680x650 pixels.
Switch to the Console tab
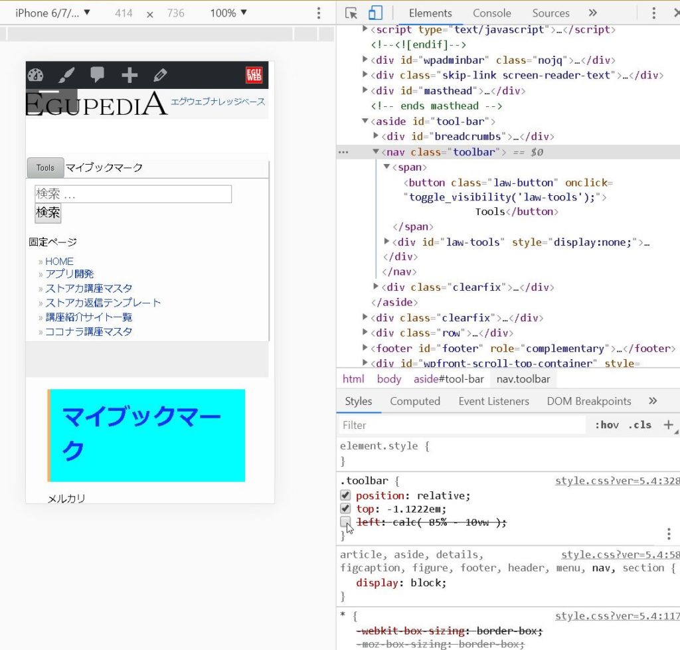[491, 13]
